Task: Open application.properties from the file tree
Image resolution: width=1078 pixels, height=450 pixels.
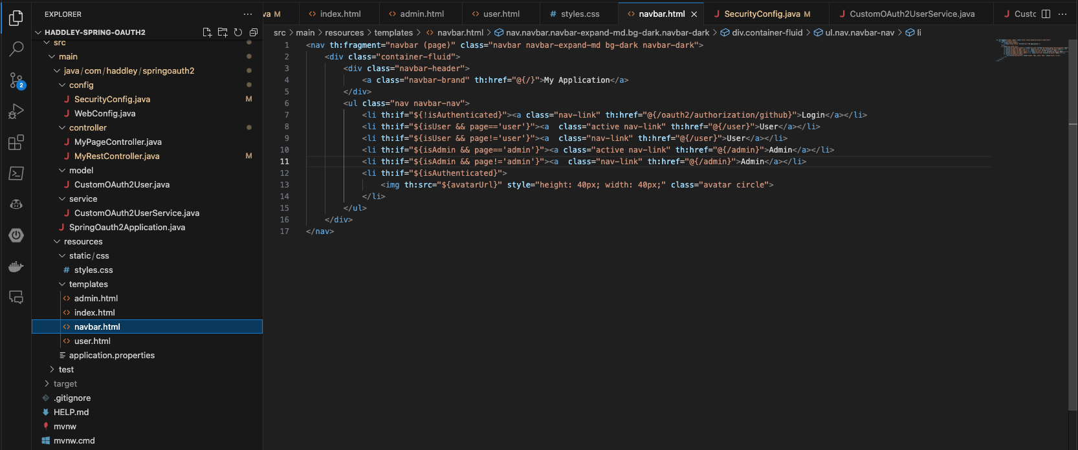Action: (x=111, y=356)
